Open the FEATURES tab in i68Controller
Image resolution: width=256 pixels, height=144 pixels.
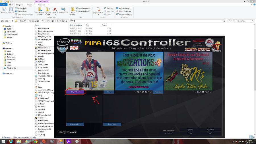pos(210,130)
